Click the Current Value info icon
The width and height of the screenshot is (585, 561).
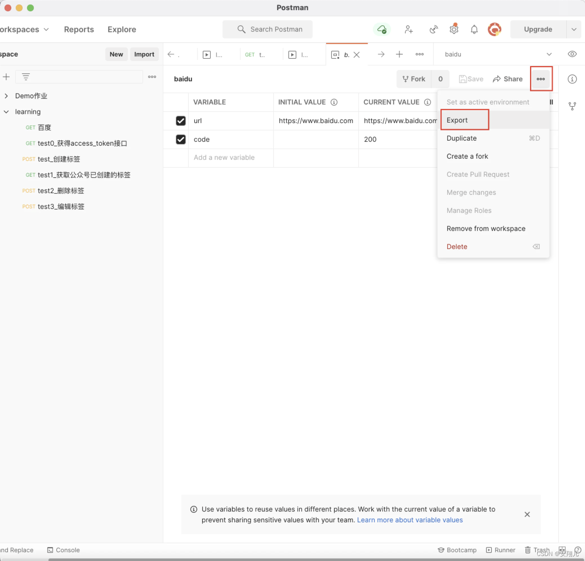[x=428, y=102]
